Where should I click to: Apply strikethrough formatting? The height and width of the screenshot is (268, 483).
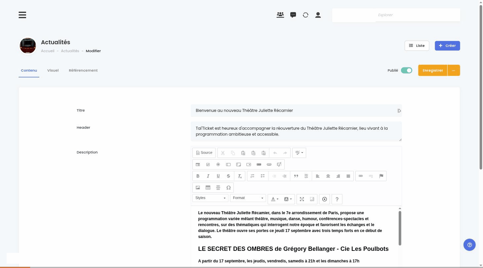pyautogui.click(x=228, y=176)
